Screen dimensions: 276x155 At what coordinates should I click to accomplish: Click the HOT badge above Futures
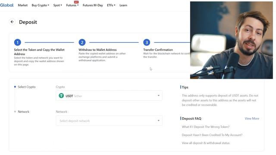pyautogui.click(x=76, y=2)
